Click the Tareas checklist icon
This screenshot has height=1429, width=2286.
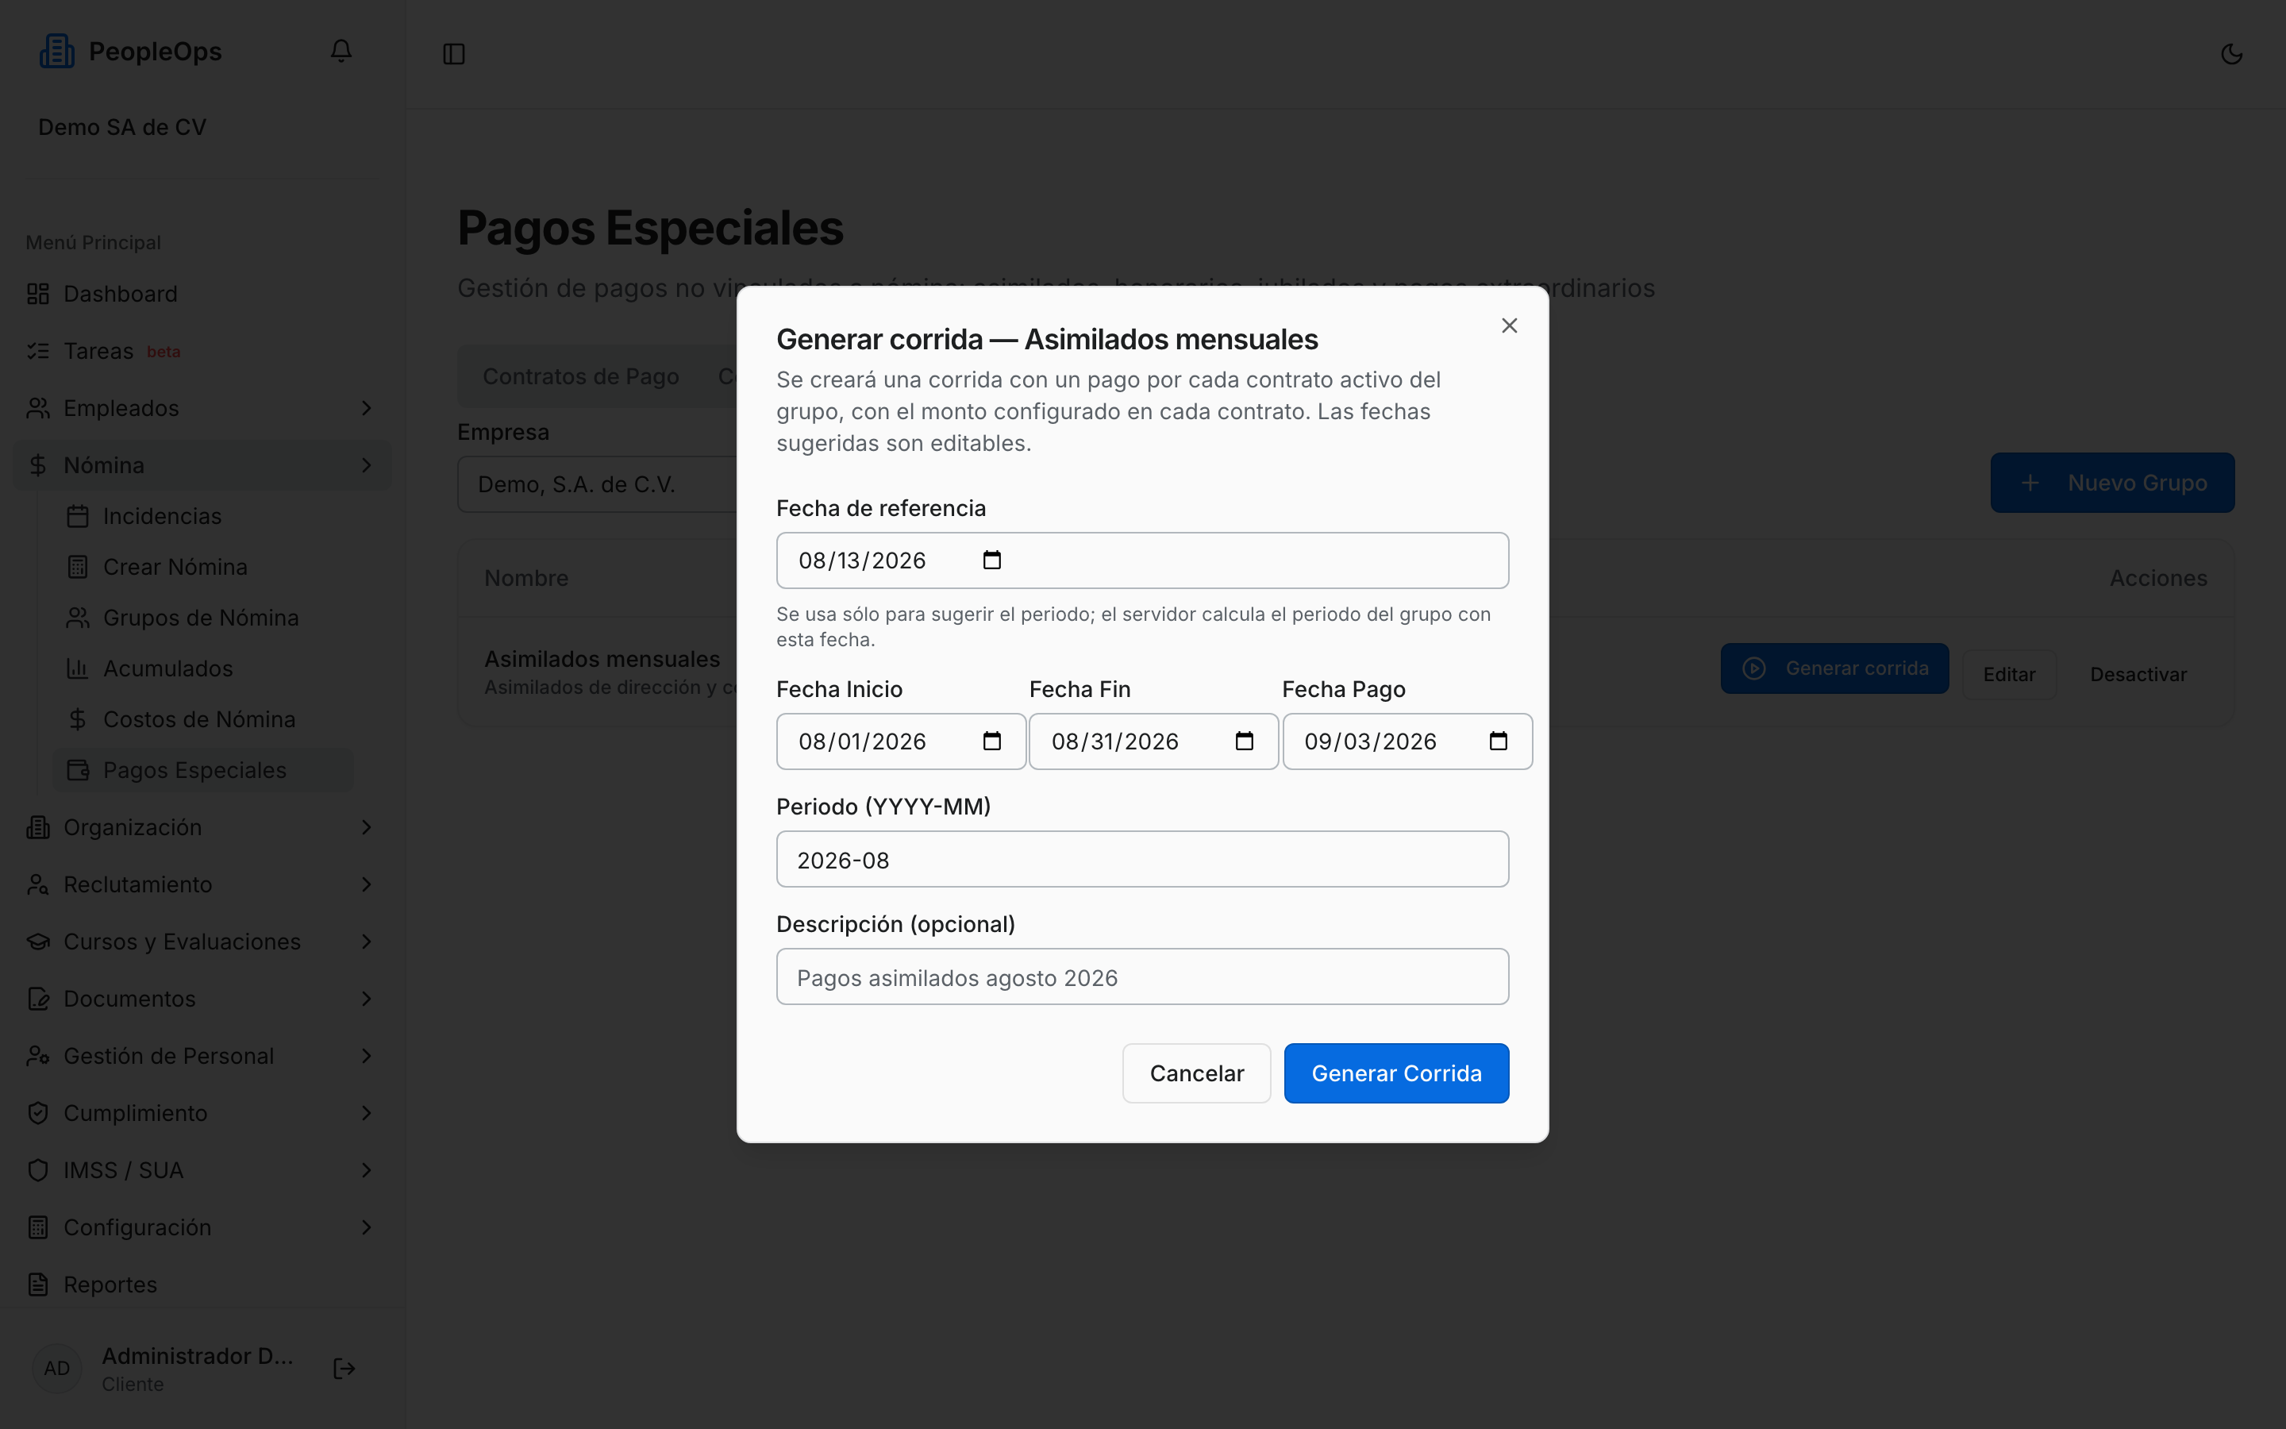[x=38, y=352]
